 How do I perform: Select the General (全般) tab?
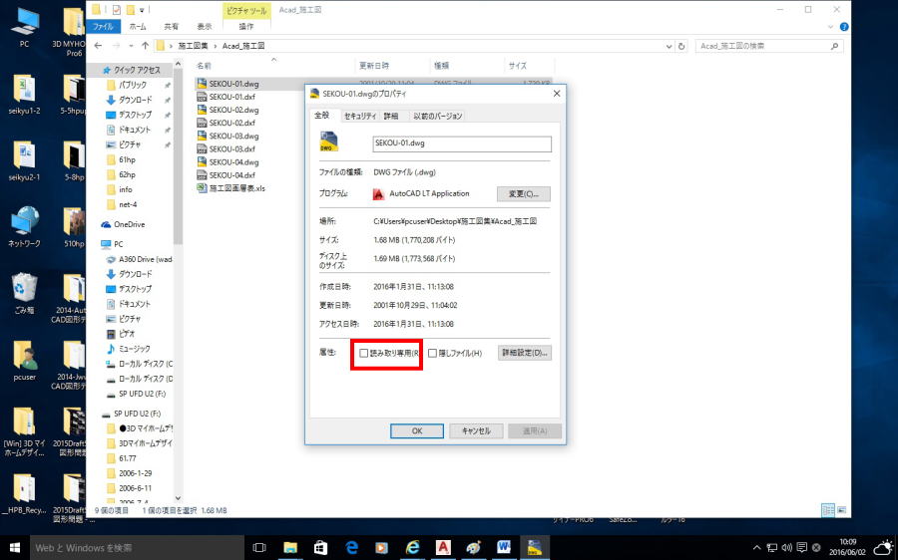(322, 115)
